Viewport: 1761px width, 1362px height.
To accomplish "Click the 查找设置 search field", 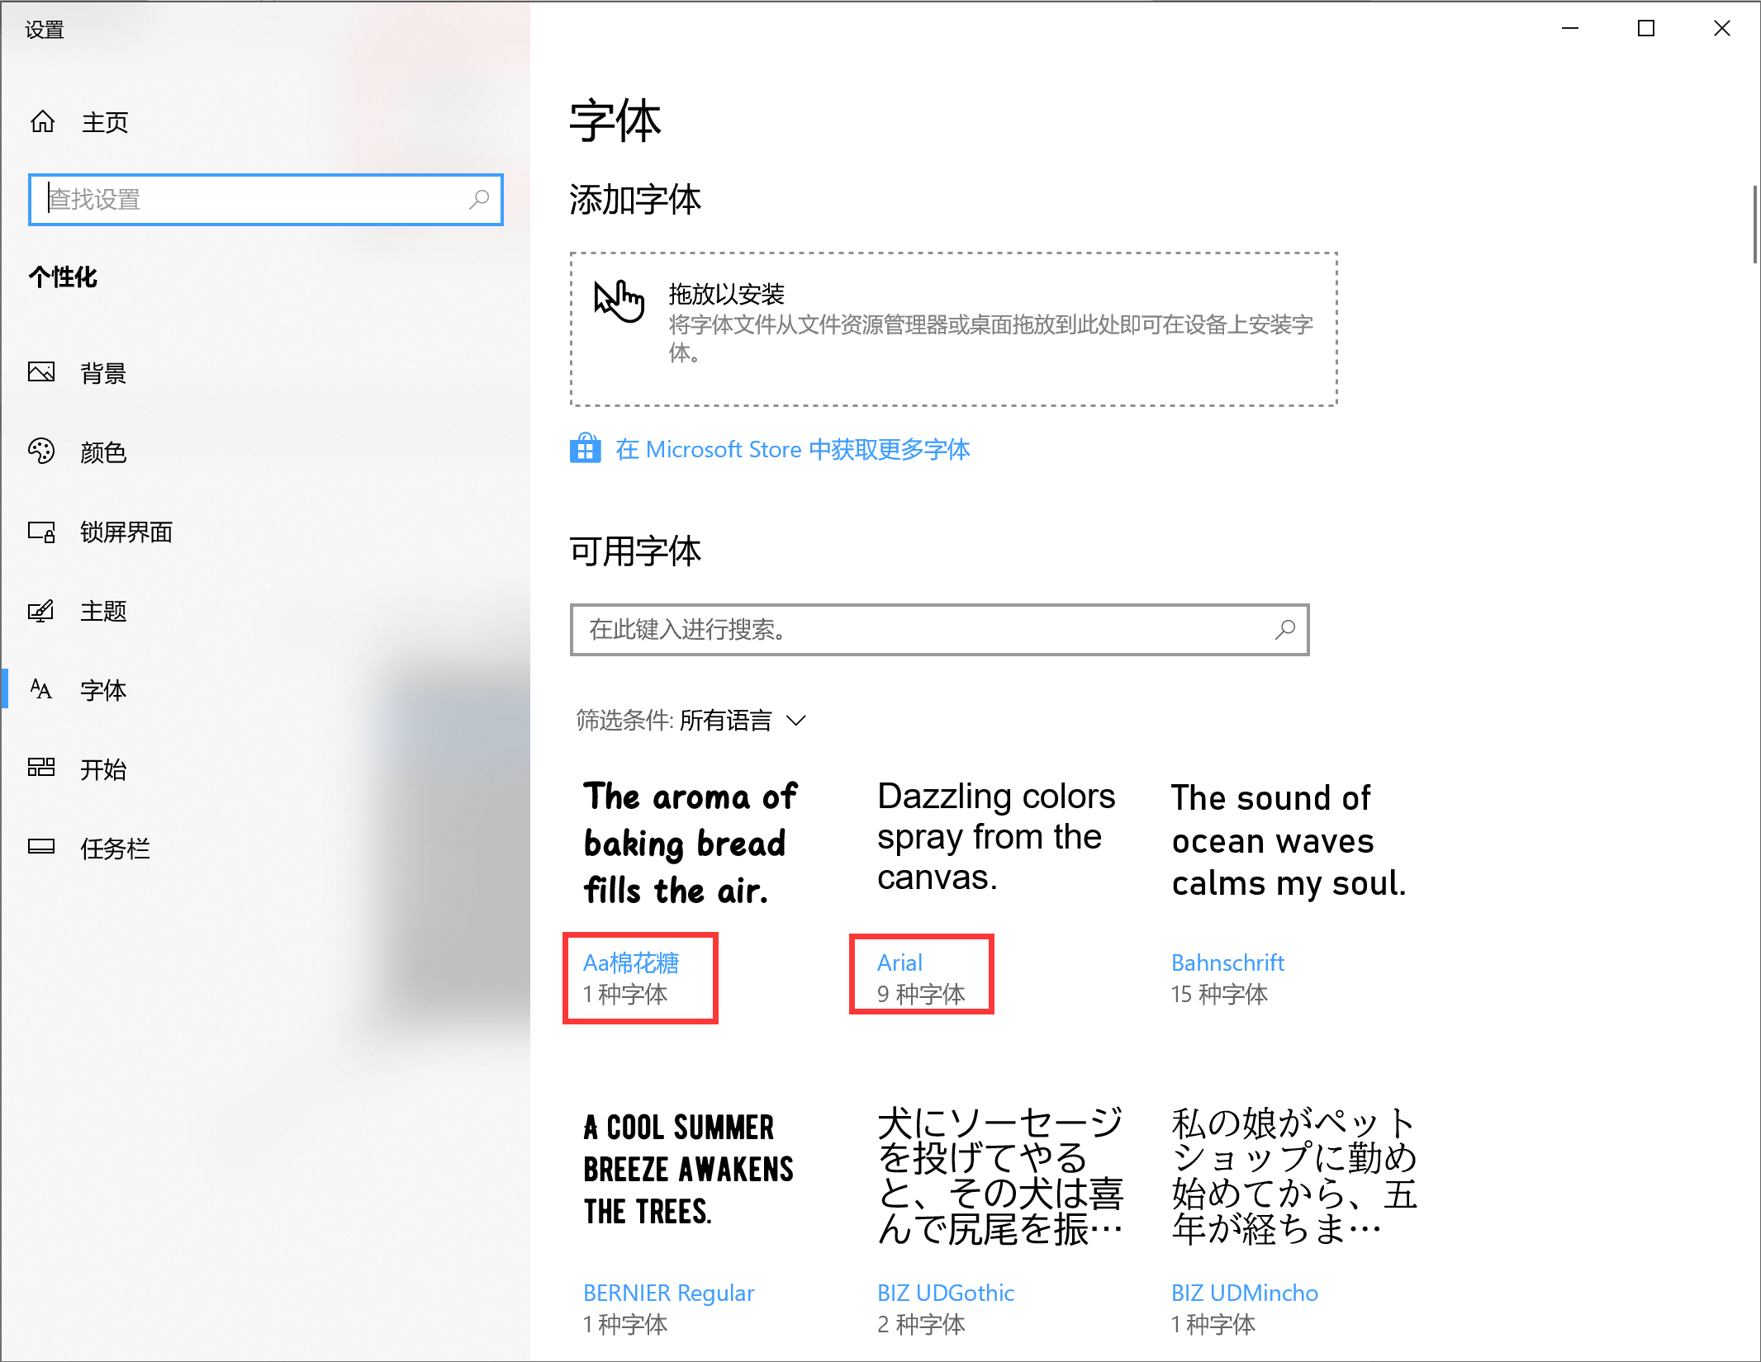I will tap(265, 199).
